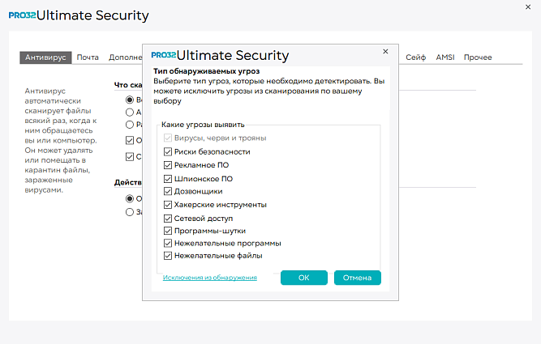The width and height of the screenshot is (541, 344).
Task: Uncheck Хакерские инструменты checkbox
Action: pos(168,205)
